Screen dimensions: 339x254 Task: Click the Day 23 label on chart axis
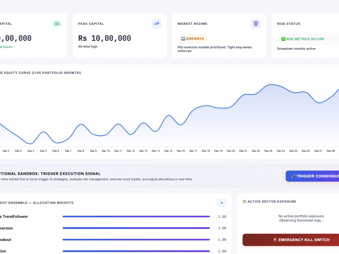pos(268,151)
